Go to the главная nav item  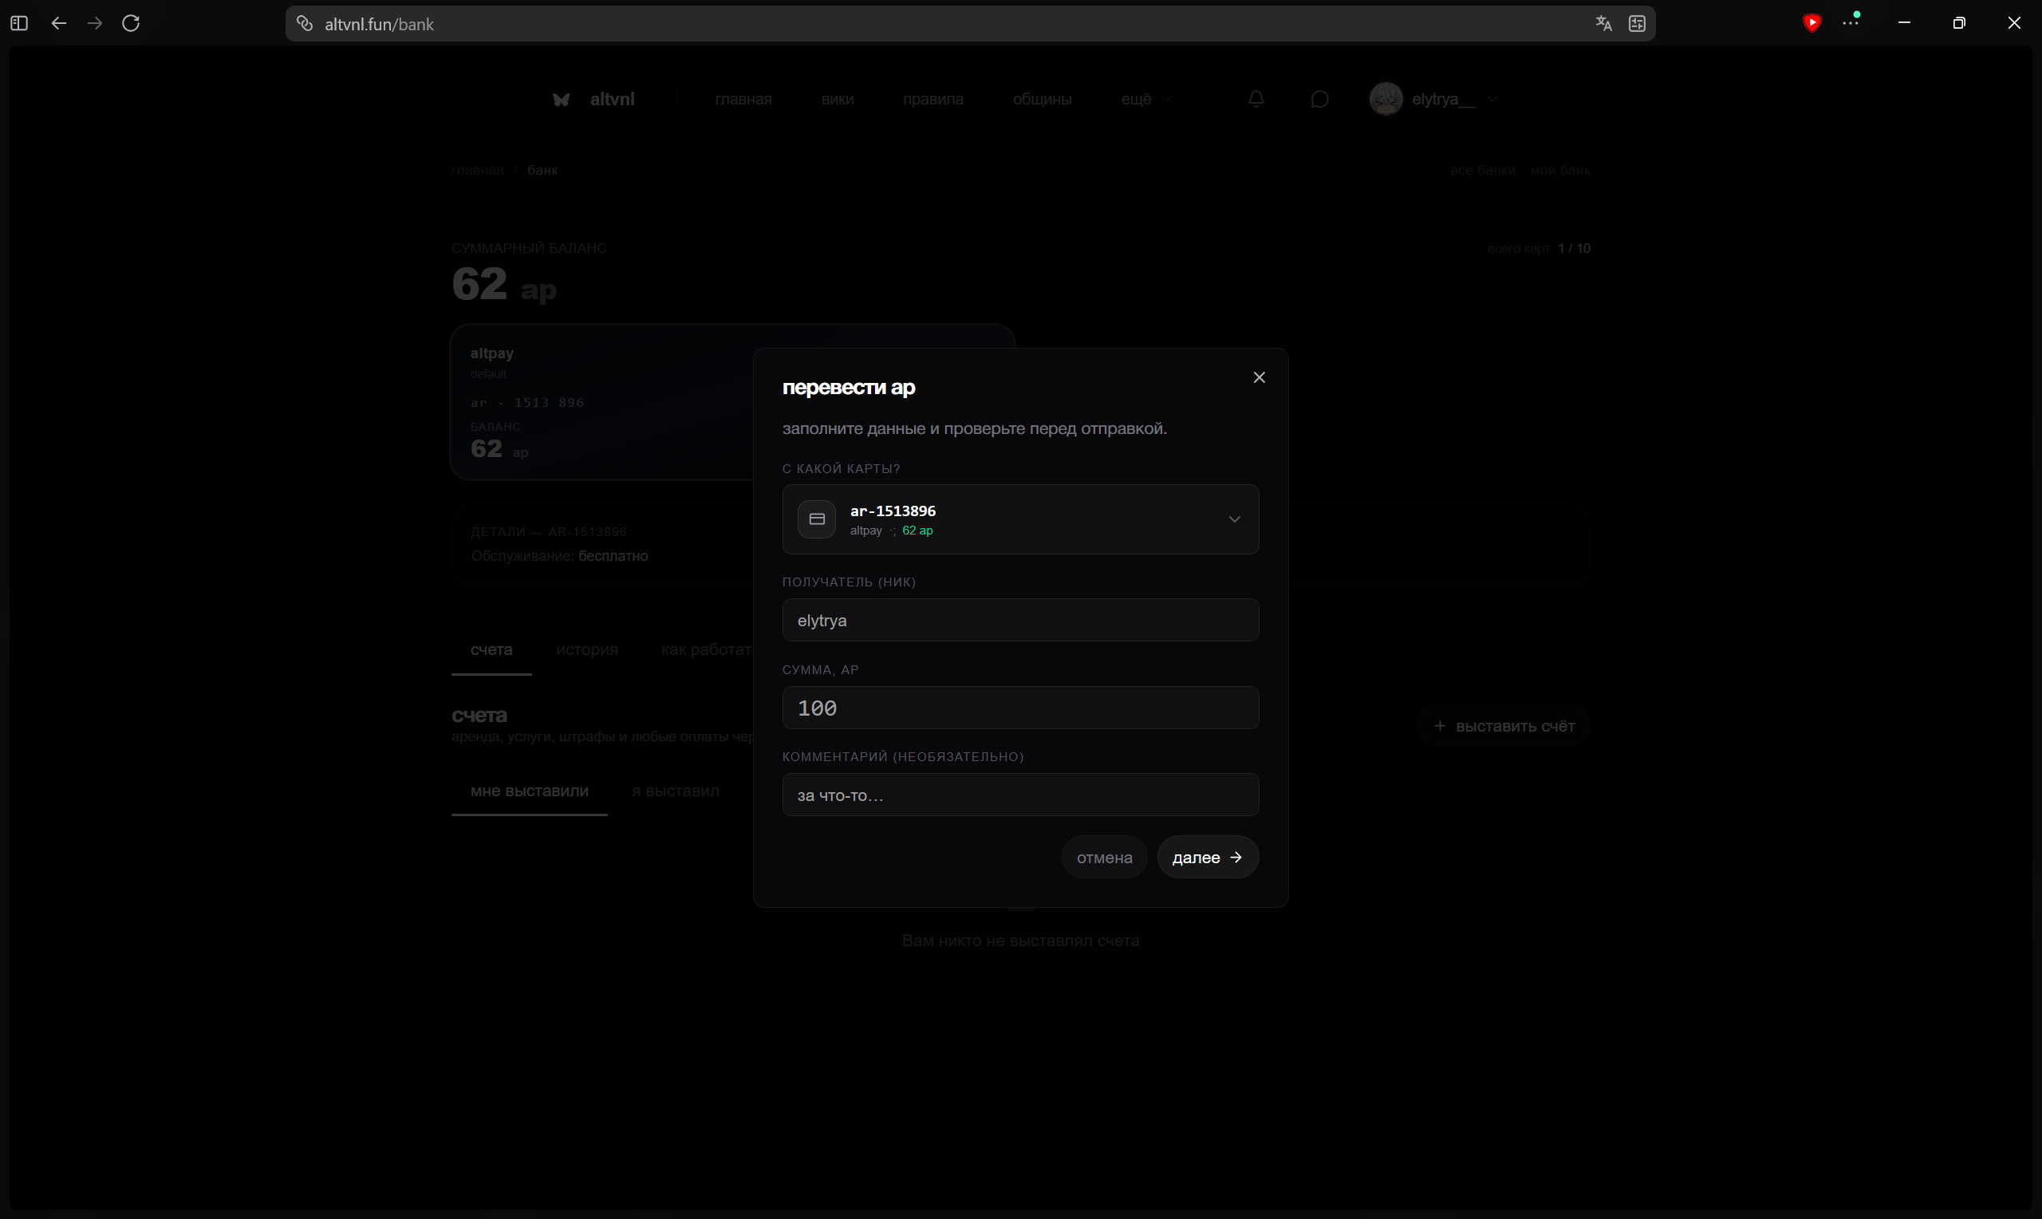pos(743,99)
